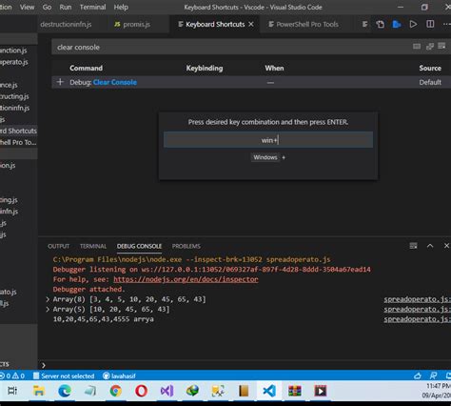Image resolution: width=451 pixels, height=406 pixels.
Task: Open Visual Studio from taskbar
Action: point(167,391)
